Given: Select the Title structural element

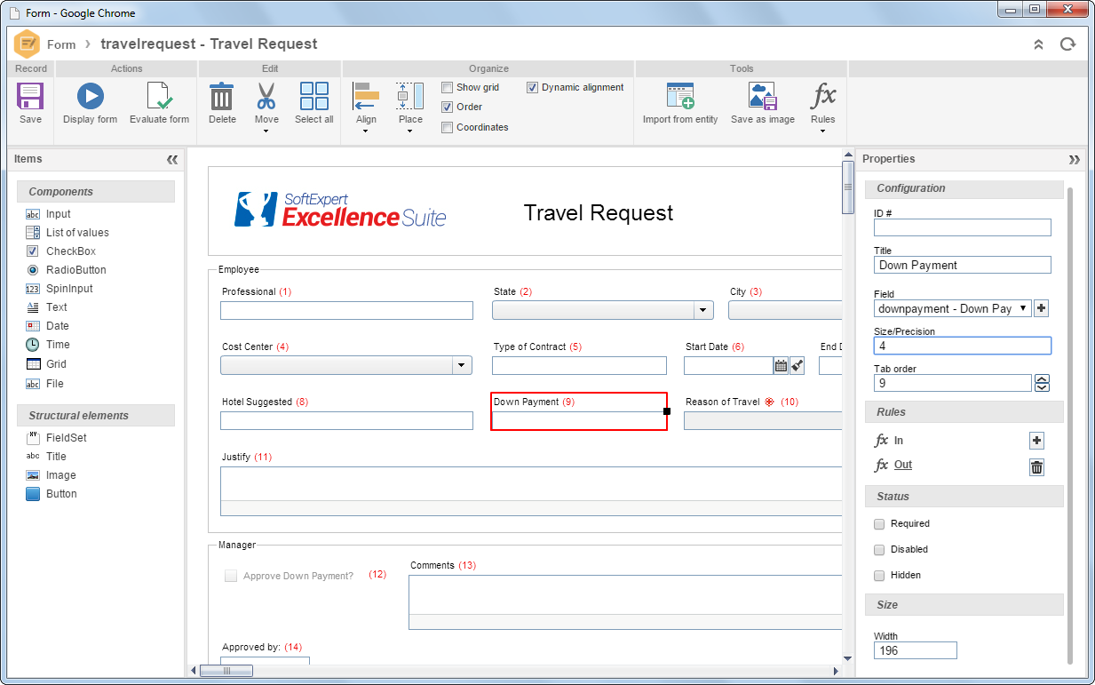Looking at the screenshot, I should pyautogui.click(x=56, y=457).
